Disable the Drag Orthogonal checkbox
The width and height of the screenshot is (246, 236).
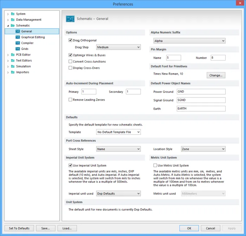(70, 40)
